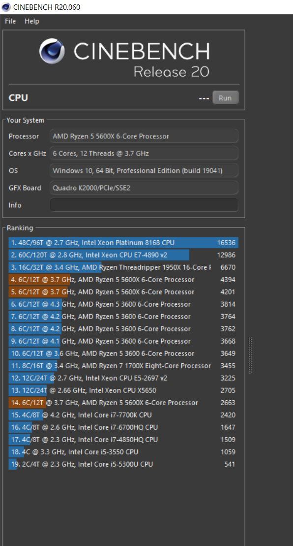
Task: Select ranking row 18 Core i5-3550
Action: click(123, 451)
